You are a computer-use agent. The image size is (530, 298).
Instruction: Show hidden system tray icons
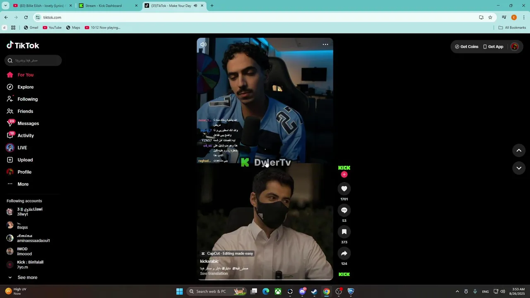click(x=457, y=291)
